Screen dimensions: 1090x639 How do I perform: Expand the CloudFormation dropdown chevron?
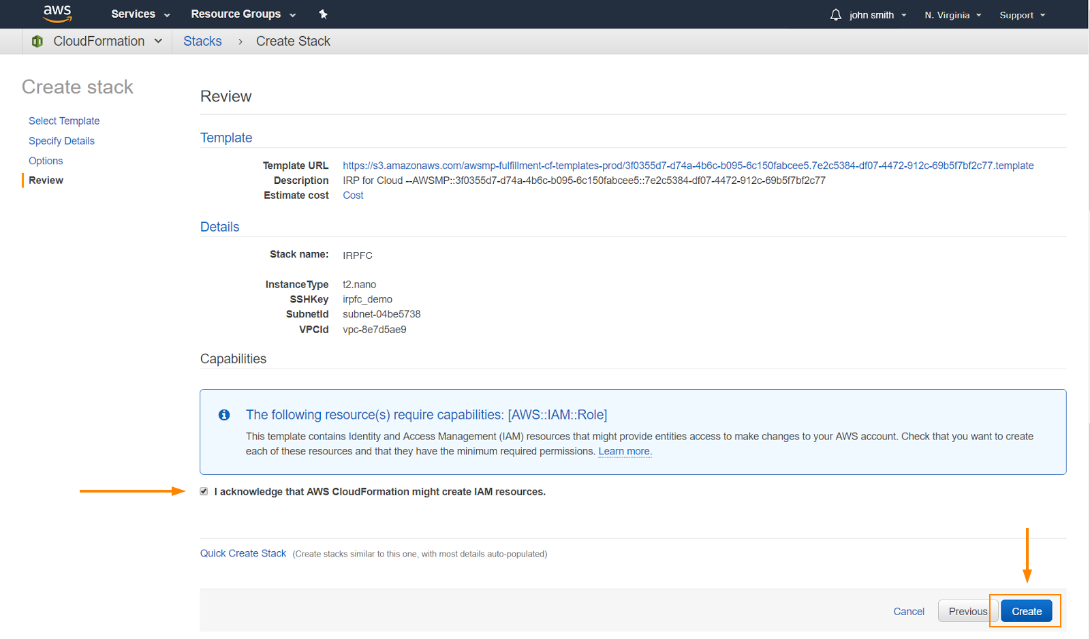coord(159,41)
